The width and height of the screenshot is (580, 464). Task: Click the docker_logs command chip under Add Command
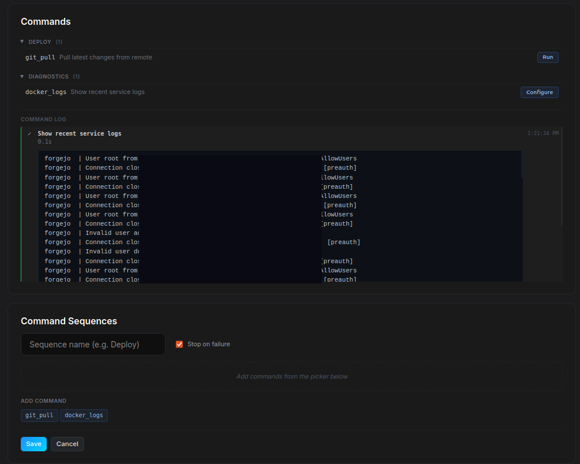click(84, 415)
